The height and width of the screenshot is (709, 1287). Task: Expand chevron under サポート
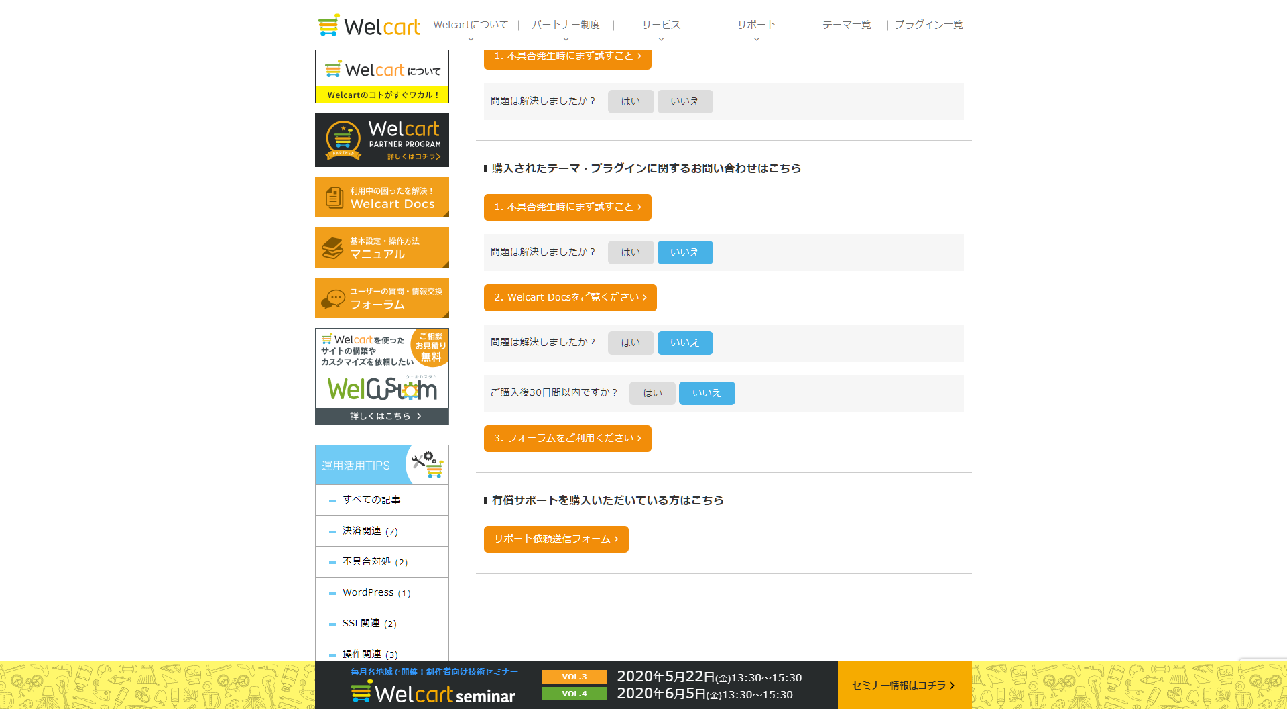(756, 39)
